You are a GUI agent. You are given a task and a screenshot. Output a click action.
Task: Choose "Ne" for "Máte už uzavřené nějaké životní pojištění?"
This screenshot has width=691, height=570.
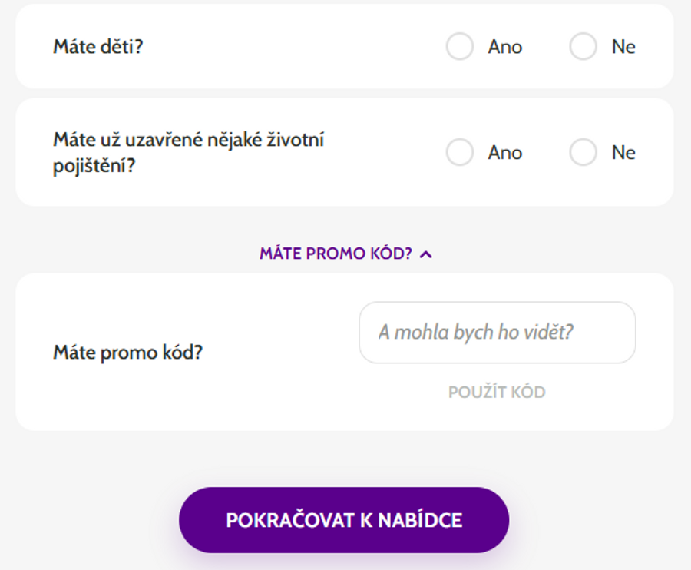click(x=583, y=152)
